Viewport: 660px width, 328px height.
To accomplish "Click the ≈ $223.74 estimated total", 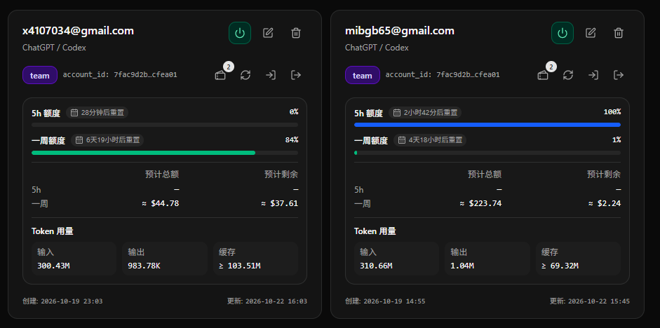I will [480, 203].
